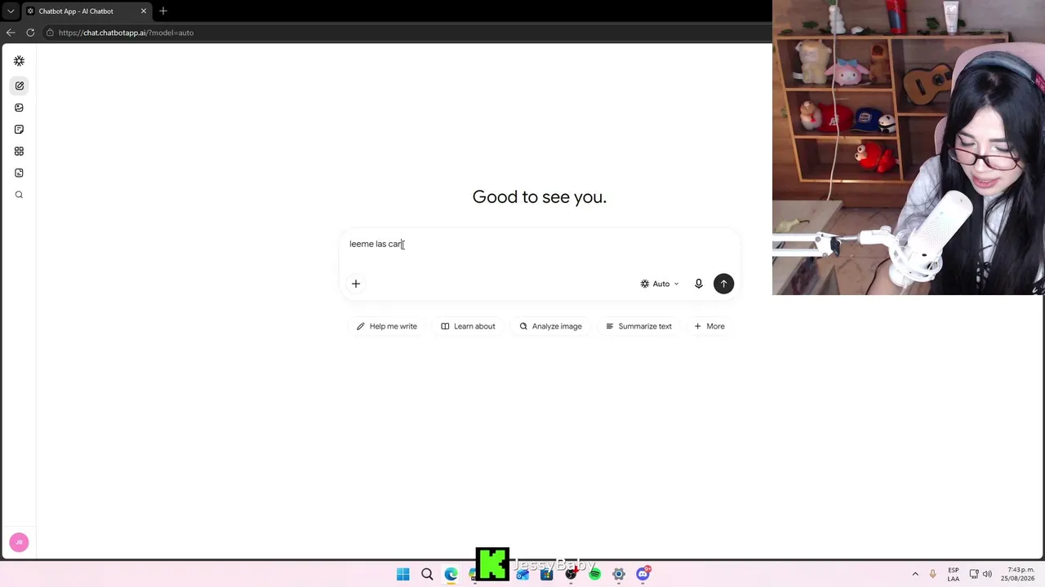Click the plus attachment button in chat box
1045x587 pixels.
[x=356, y=284]
